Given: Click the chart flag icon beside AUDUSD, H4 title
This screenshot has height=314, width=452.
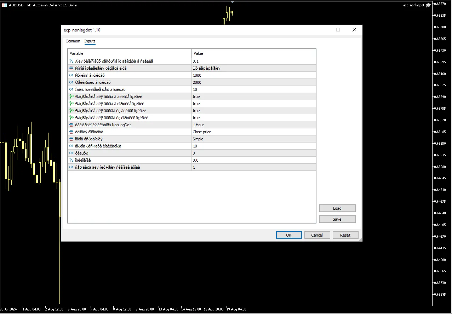Looking at the screenshot, I should tap(5, 5).
